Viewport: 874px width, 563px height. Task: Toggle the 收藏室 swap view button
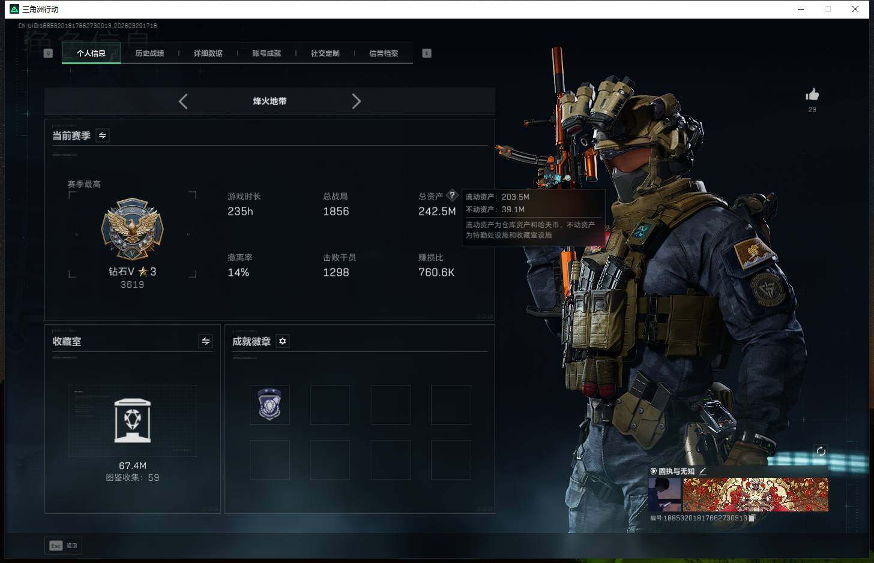tap(205, 341)
